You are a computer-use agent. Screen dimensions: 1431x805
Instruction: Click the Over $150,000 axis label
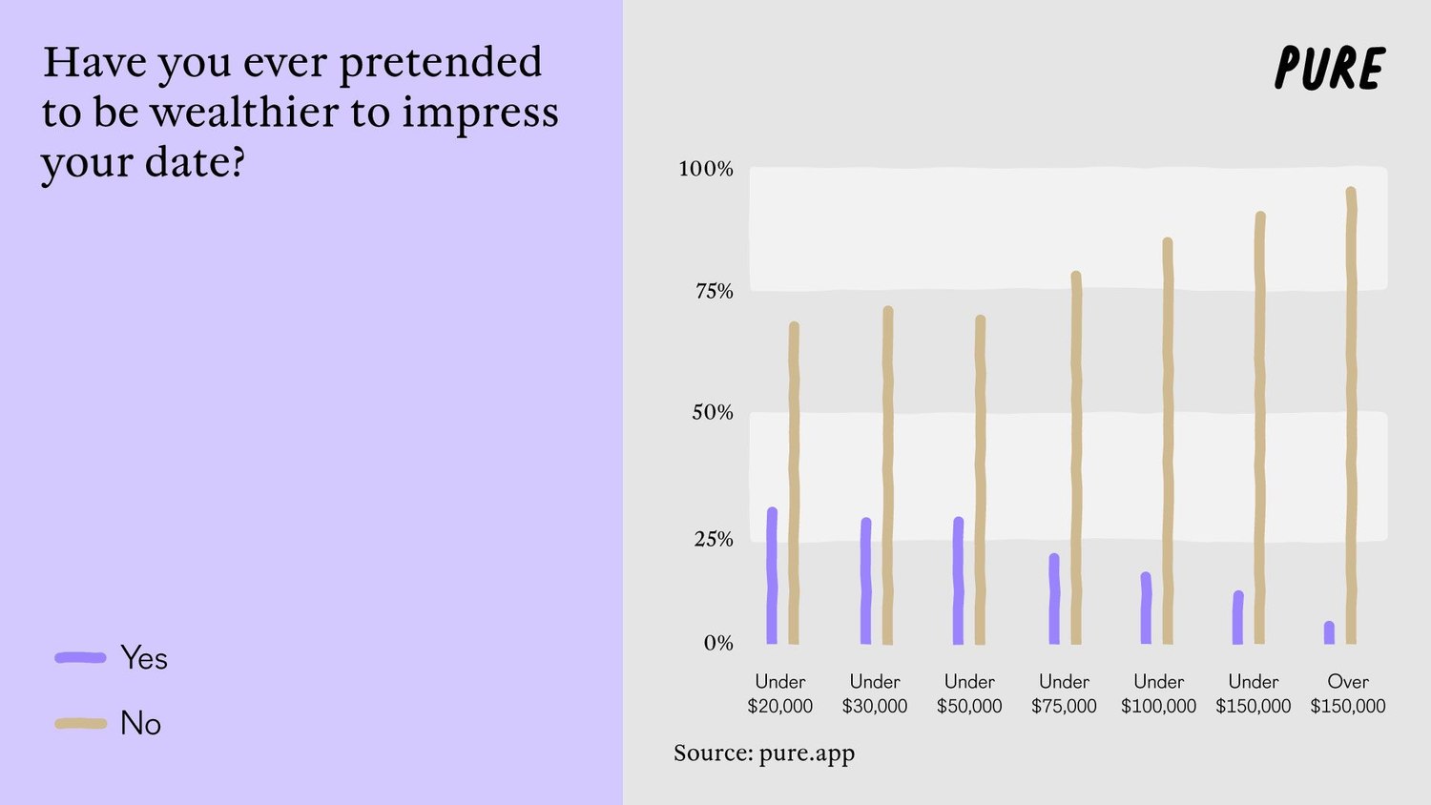tap(1347, 694)
